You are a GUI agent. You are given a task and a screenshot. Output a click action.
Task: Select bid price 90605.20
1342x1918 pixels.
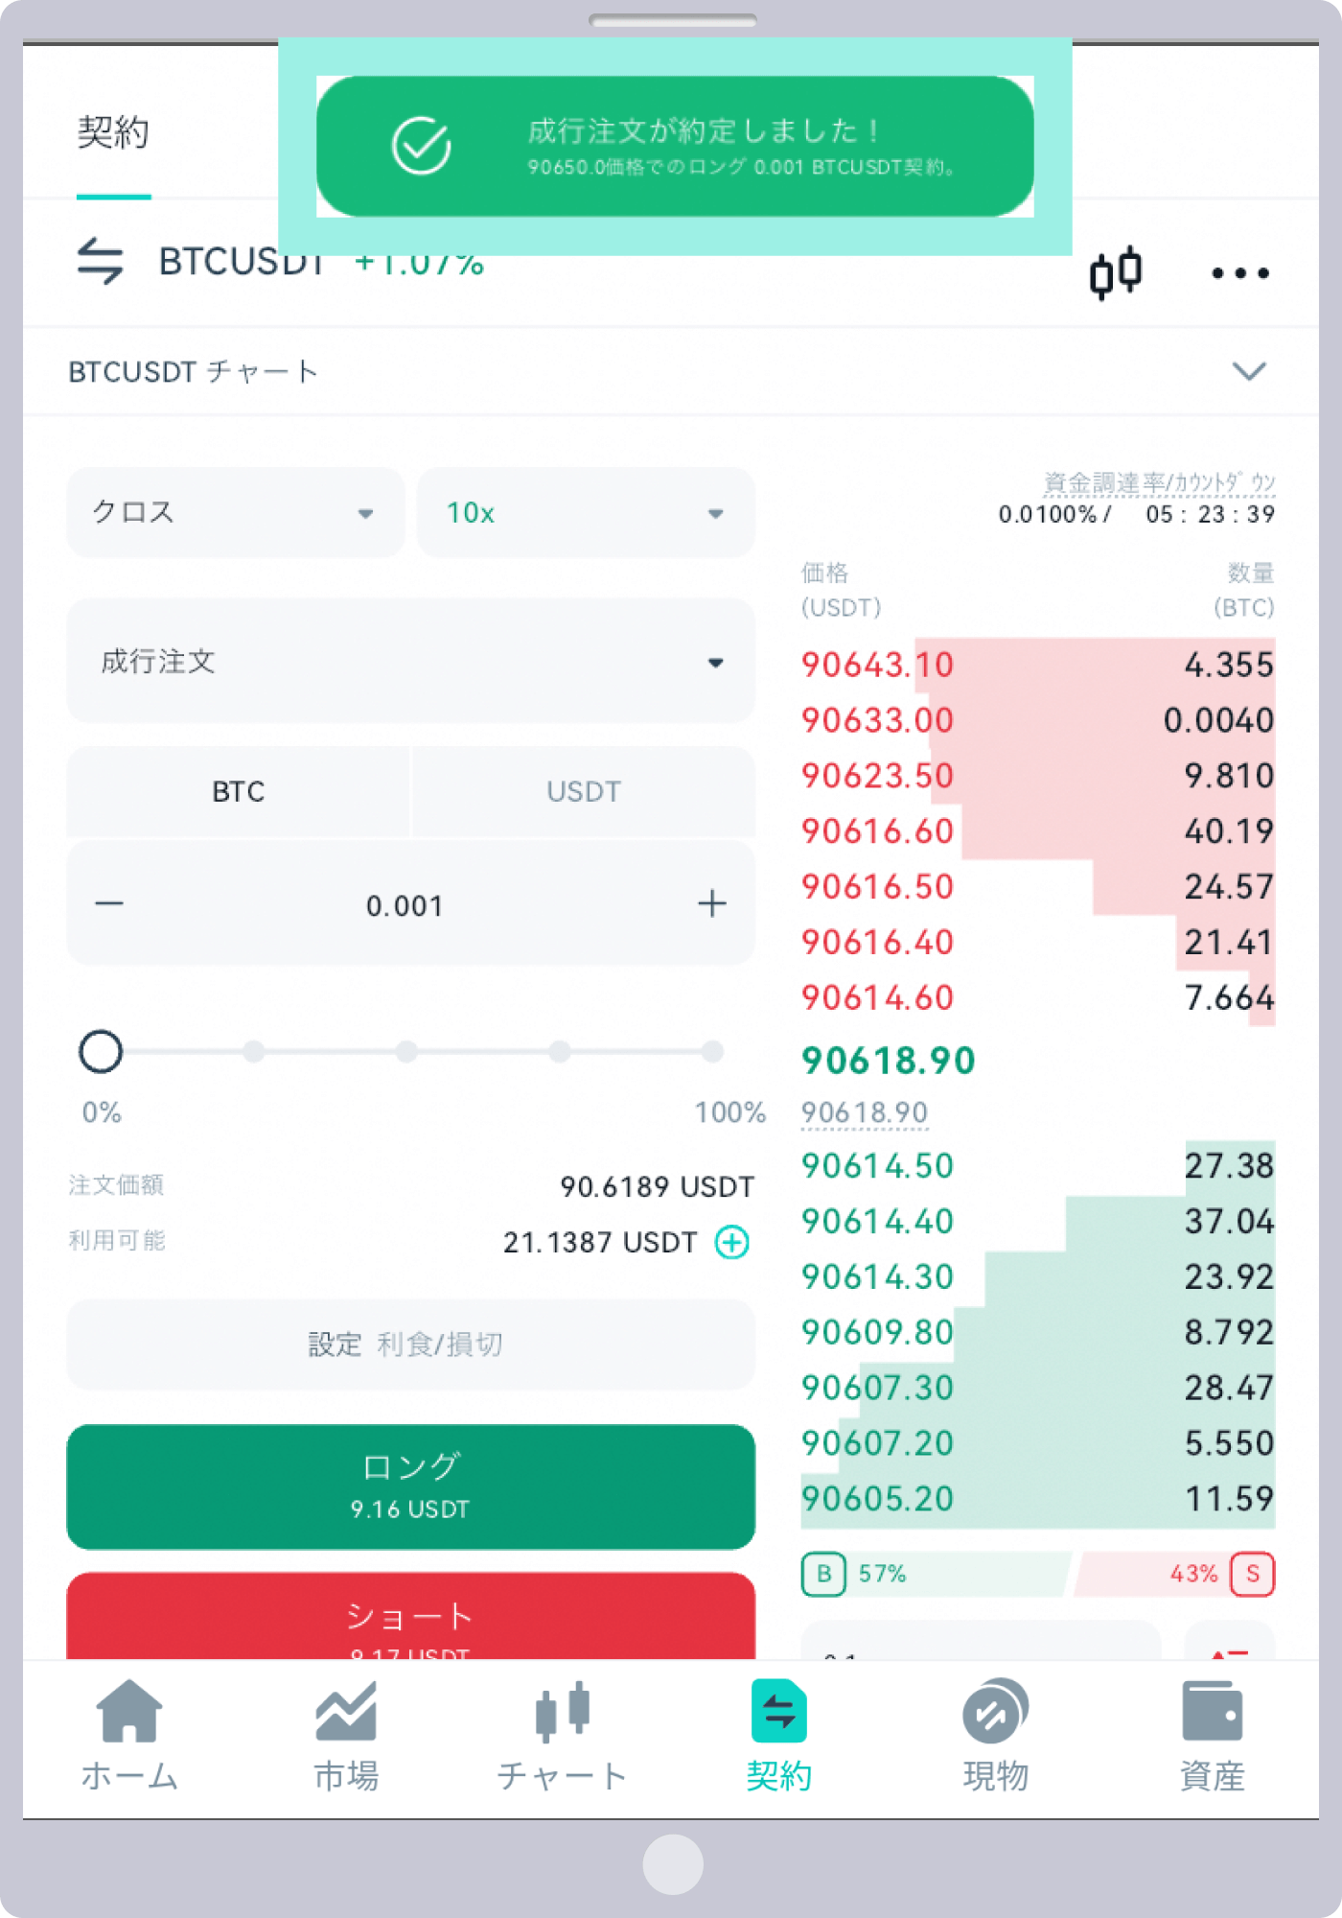coord(877,1500)
